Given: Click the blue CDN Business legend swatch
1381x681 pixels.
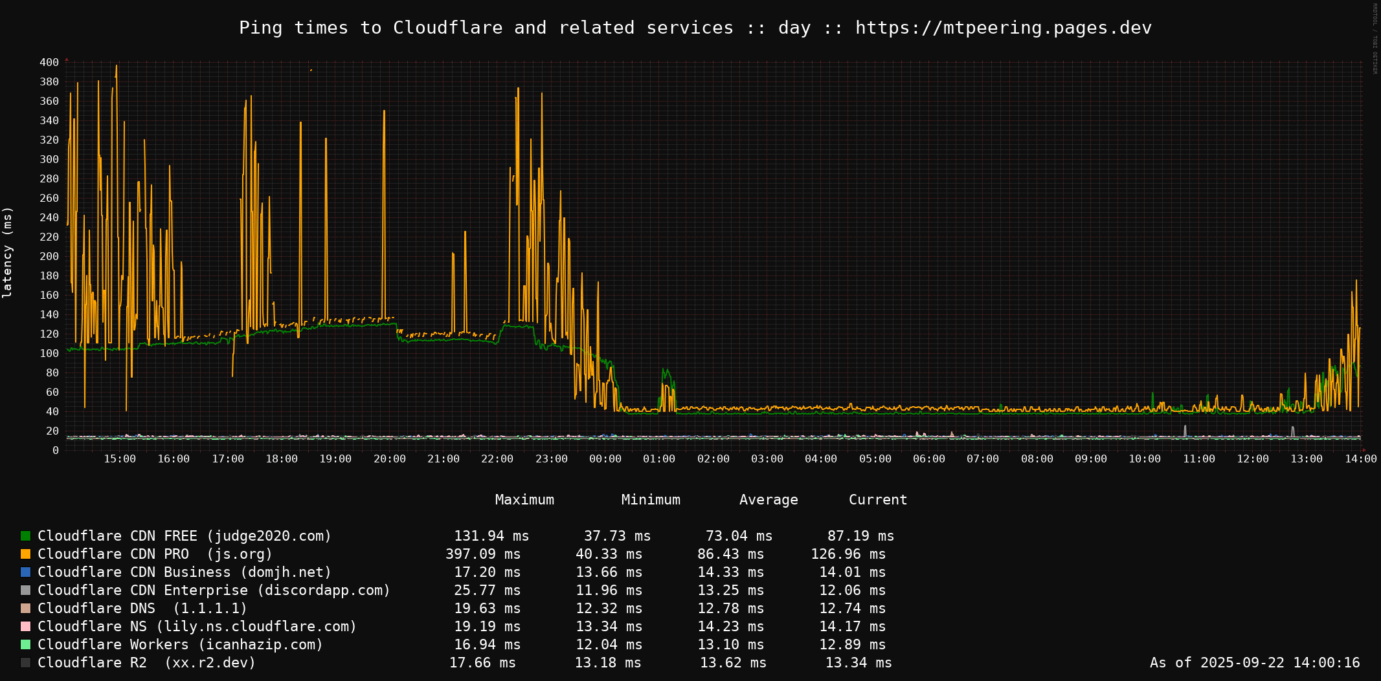Looking at the screenshot, I should (x=25, y=572).
